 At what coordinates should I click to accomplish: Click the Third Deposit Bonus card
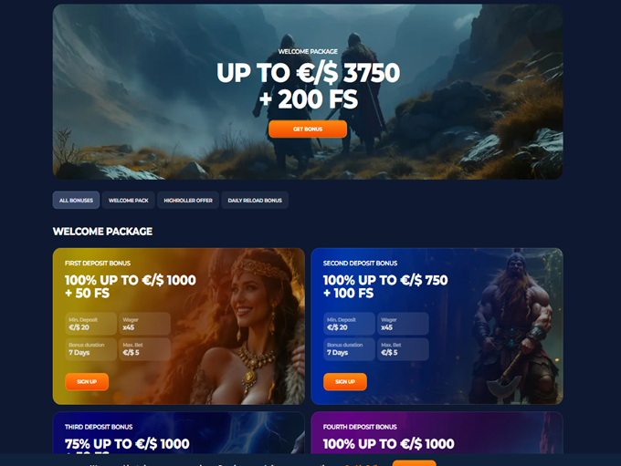[179, 433]
